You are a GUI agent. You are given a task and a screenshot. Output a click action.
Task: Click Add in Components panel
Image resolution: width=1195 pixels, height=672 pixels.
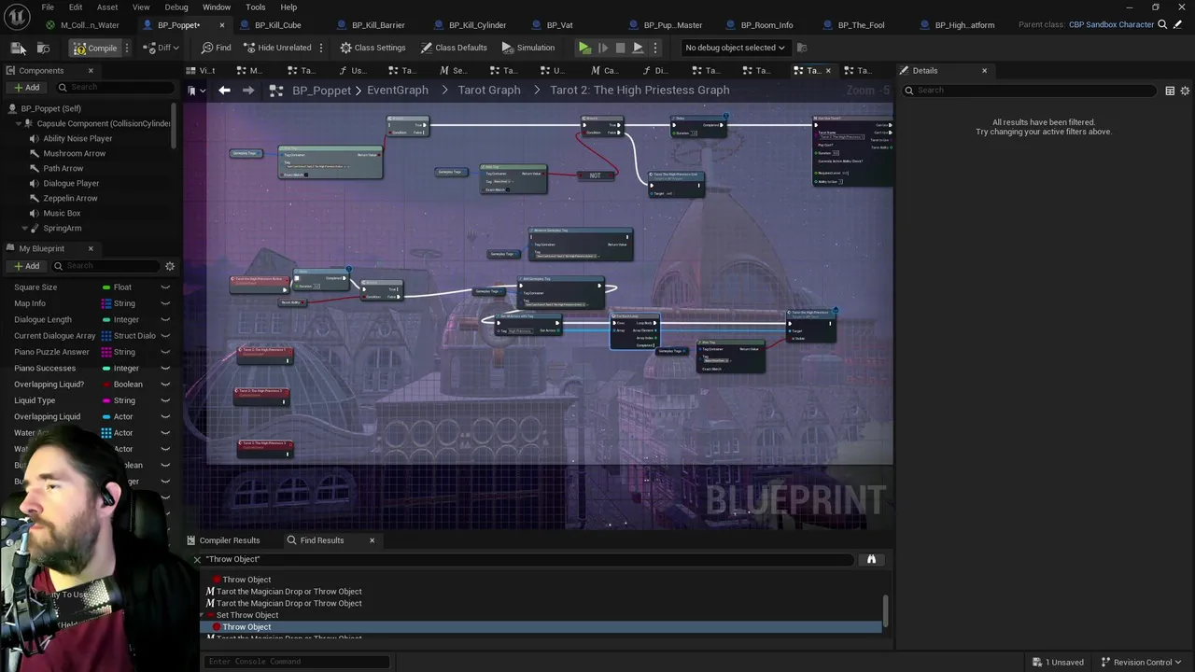point(26,88)
